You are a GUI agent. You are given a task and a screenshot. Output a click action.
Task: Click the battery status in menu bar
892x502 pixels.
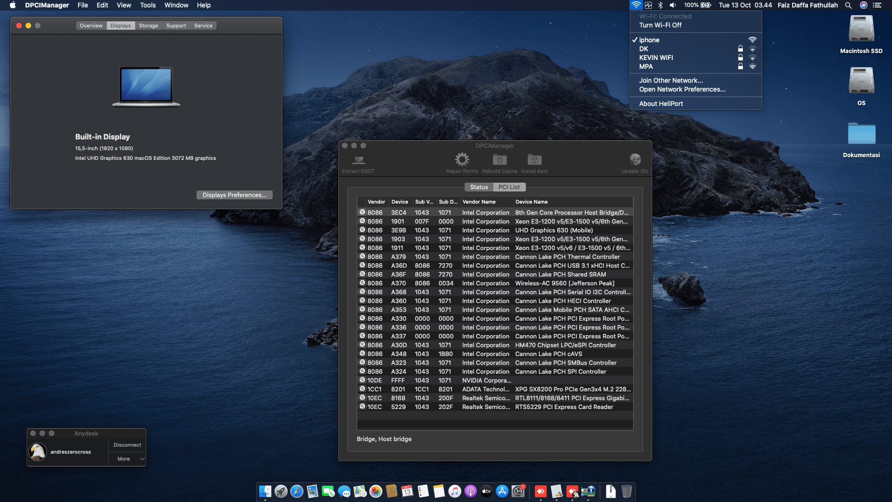click(x=697, y=5)
